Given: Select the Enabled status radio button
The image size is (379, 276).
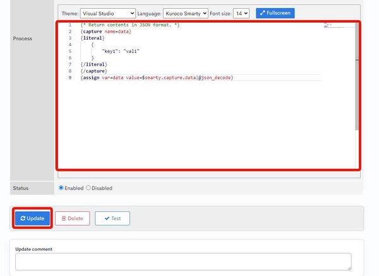Looking at the screenshot, I should (x=61, y=188).
